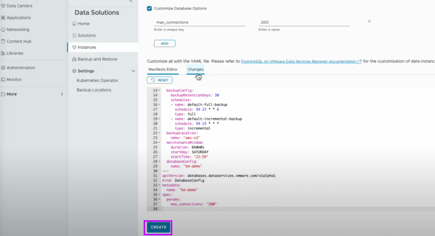Open PostgreSQL on VMware Data Services Manager documentation
Image resolution: width=435 pixels, height=236 pixels.
coord(299,61)
